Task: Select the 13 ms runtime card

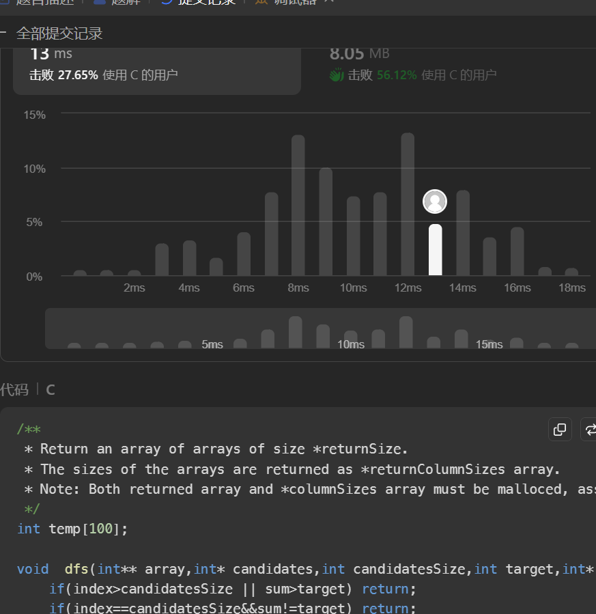Action: point(157,65)
